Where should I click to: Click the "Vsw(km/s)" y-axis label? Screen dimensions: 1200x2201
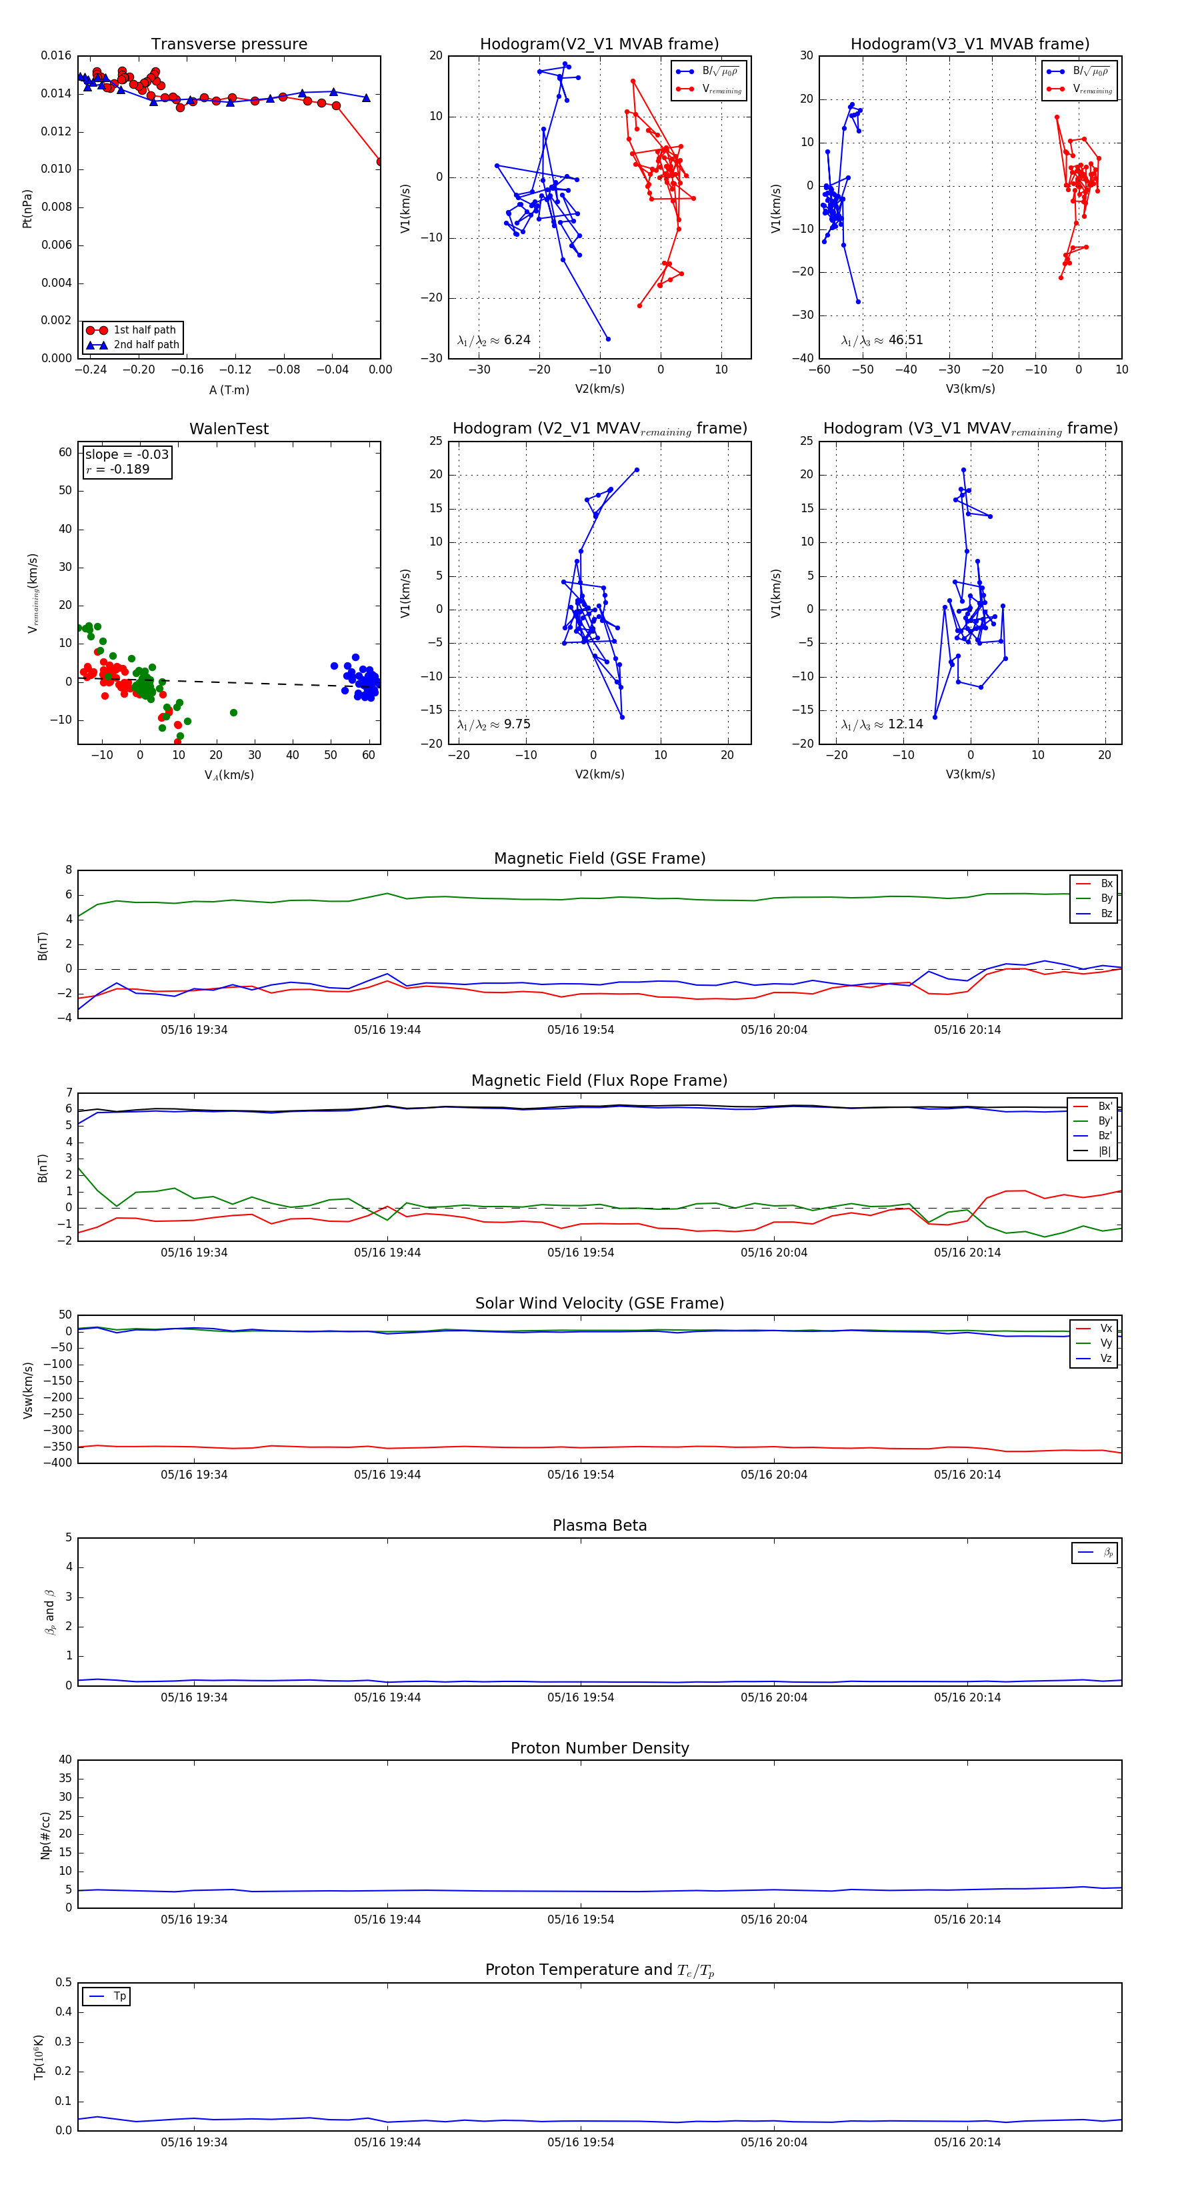coord(27,1390)
